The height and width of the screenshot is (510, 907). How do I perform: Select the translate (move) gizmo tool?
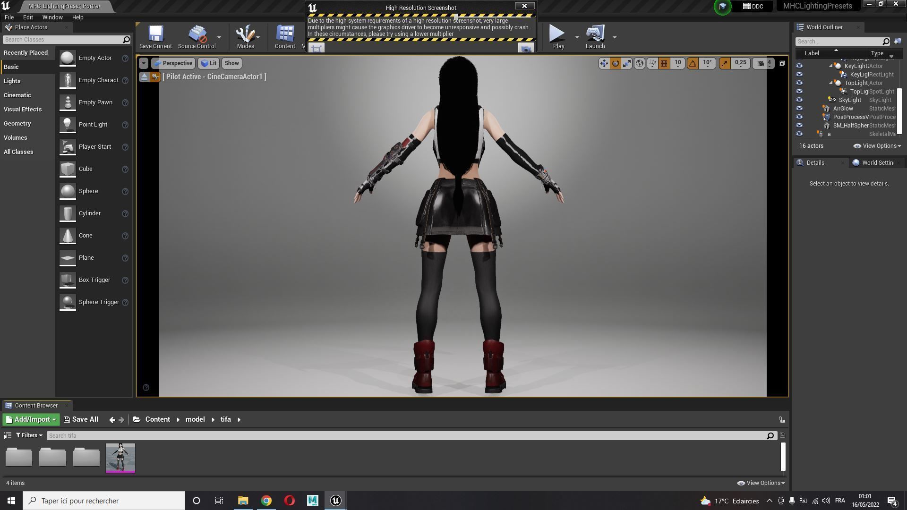tap(604, 63)
